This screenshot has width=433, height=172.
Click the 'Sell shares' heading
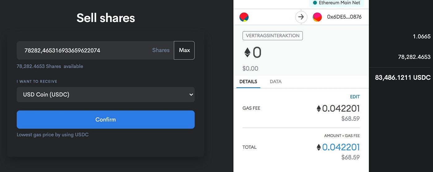click(106, 18)
